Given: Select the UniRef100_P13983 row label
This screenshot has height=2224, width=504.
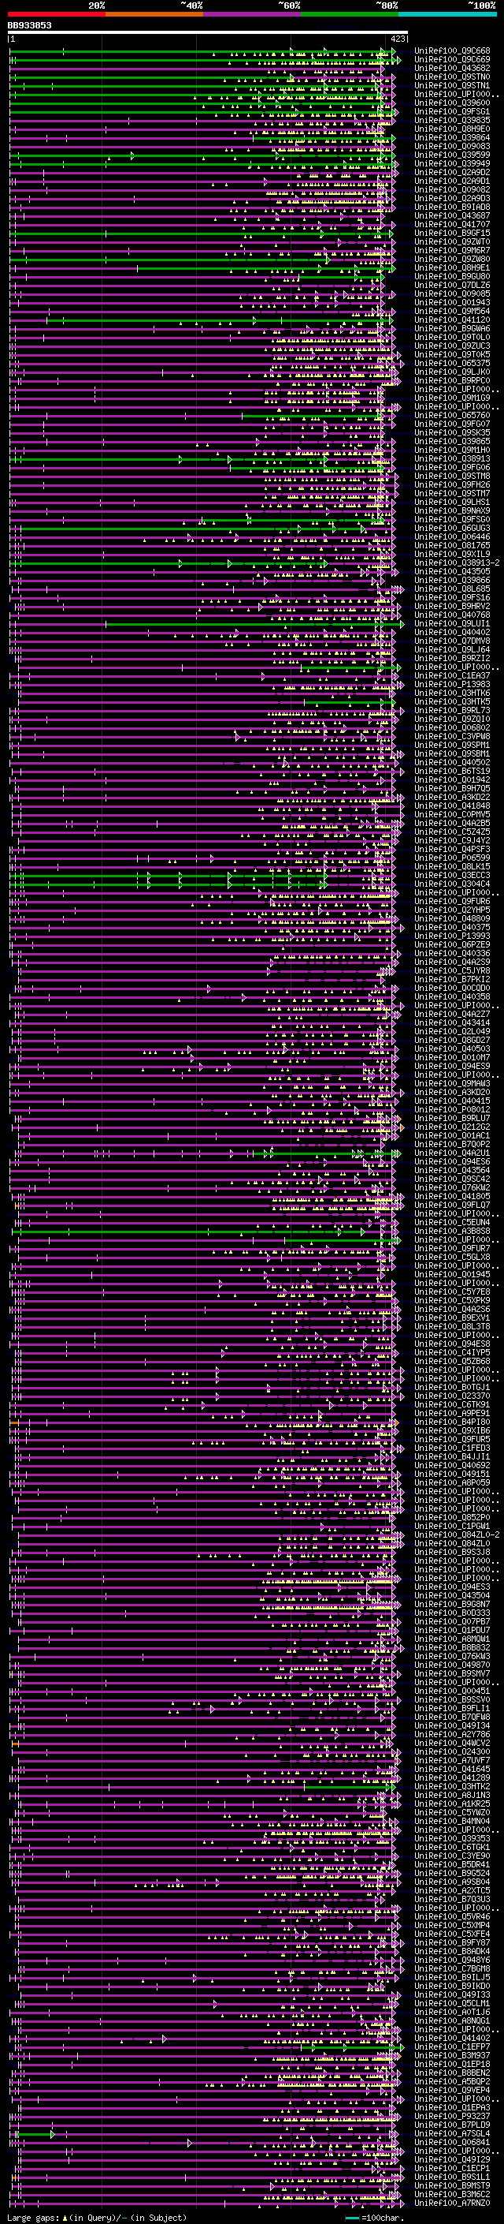Looking at the screenshot, I should pyautogui.click(x=452, y=685).
